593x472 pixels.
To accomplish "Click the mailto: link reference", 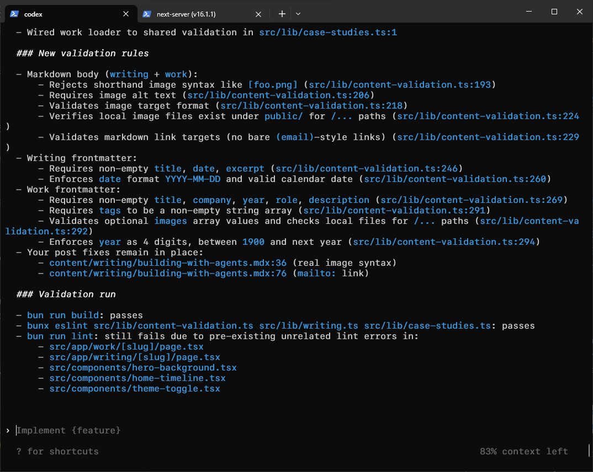I will coord(316,273).
